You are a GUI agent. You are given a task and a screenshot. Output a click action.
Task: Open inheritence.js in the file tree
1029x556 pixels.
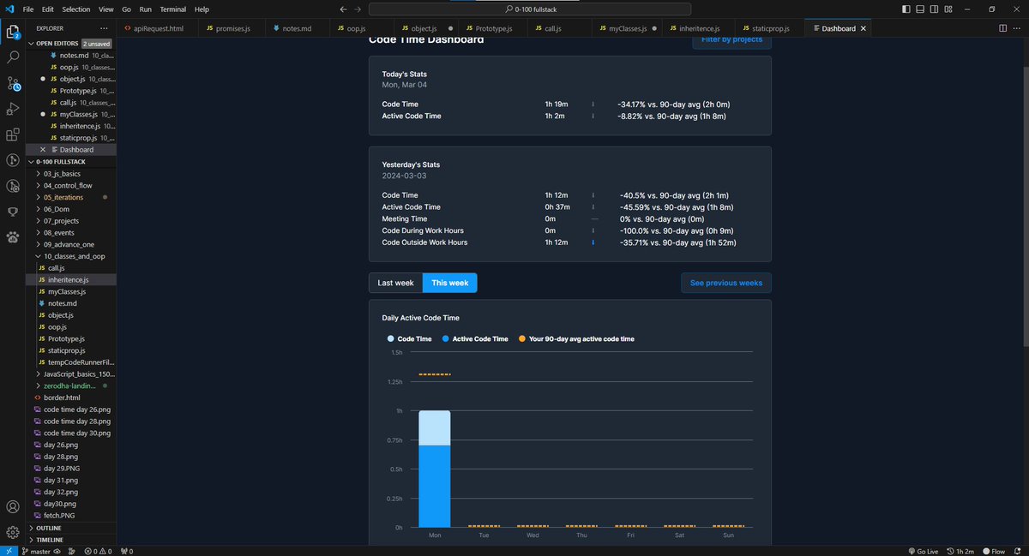(x=70, y=280)
